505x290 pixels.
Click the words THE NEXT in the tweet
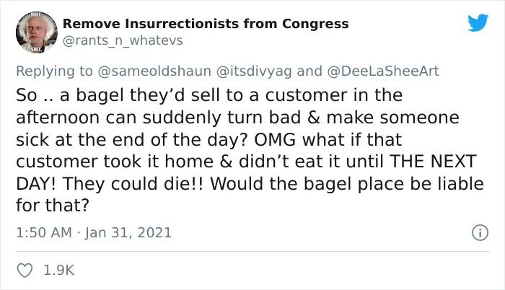click(x=433, y=161)
